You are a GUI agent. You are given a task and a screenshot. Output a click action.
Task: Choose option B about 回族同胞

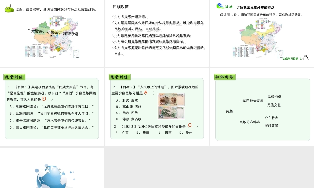(x=51, y=113)
